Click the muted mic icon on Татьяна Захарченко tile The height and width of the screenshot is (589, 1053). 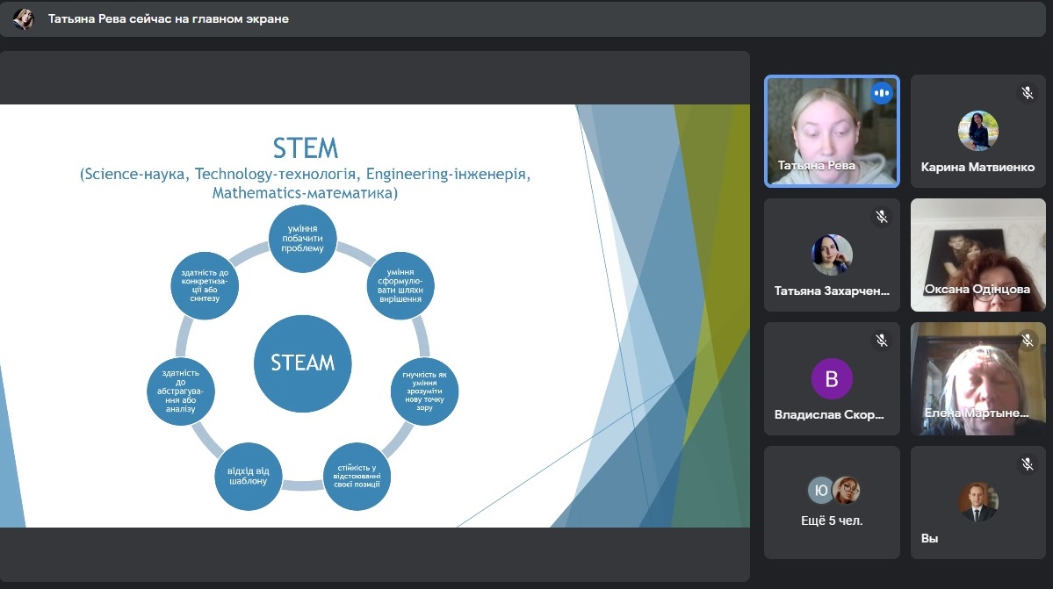pos(881,216)
